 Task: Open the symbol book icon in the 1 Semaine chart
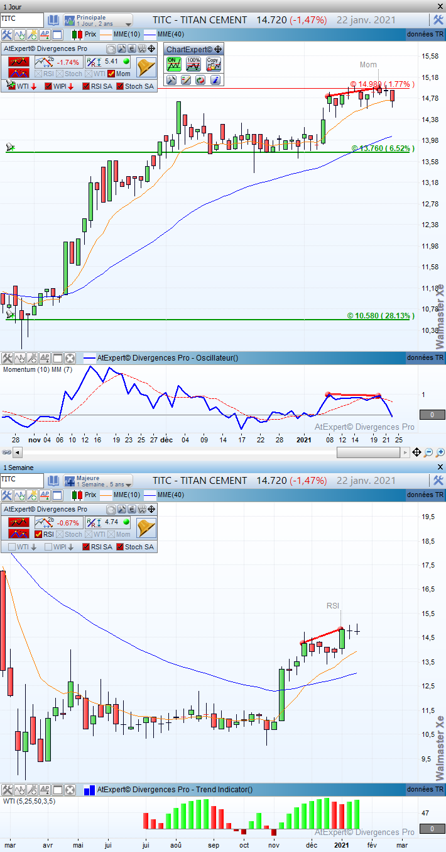(x=53, y=481)
